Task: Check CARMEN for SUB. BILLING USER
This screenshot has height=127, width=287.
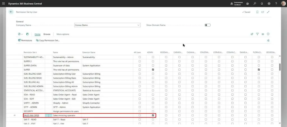Action: [179, 74]
